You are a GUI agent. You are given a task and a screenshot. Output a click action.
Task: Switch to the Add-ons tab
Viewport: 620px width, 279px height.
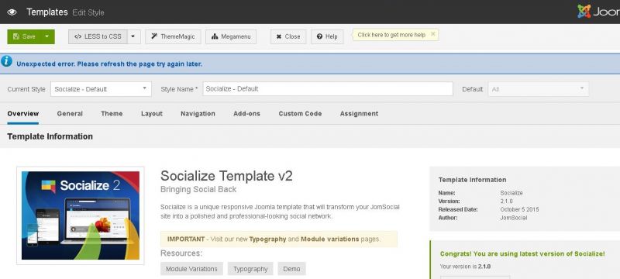coord(246,114)
